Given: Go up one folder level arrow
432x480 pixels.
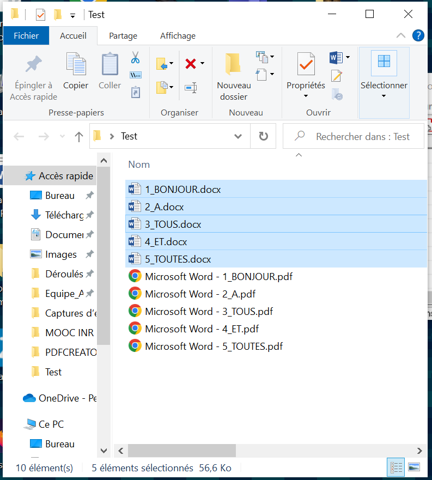Looking at the screenshot, I should point(79,137).
